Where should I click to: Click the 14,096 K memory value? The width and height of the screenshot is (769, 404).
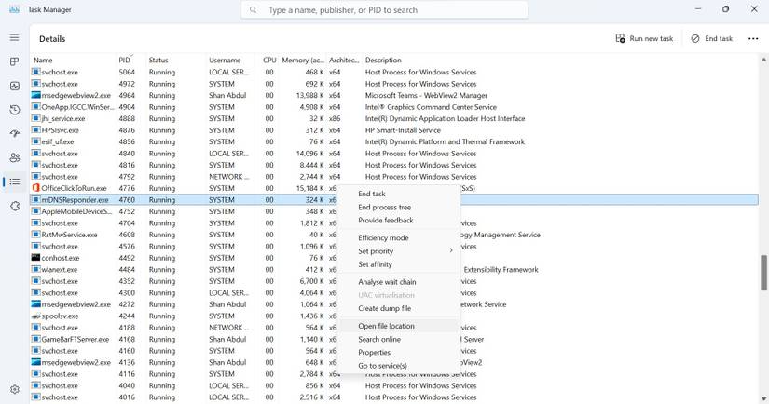click(x=309, y=154)
